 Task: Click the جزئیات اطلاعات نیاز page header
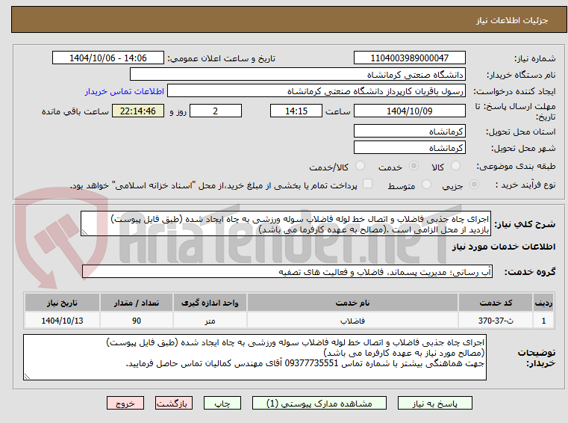[x=512, y=20]
